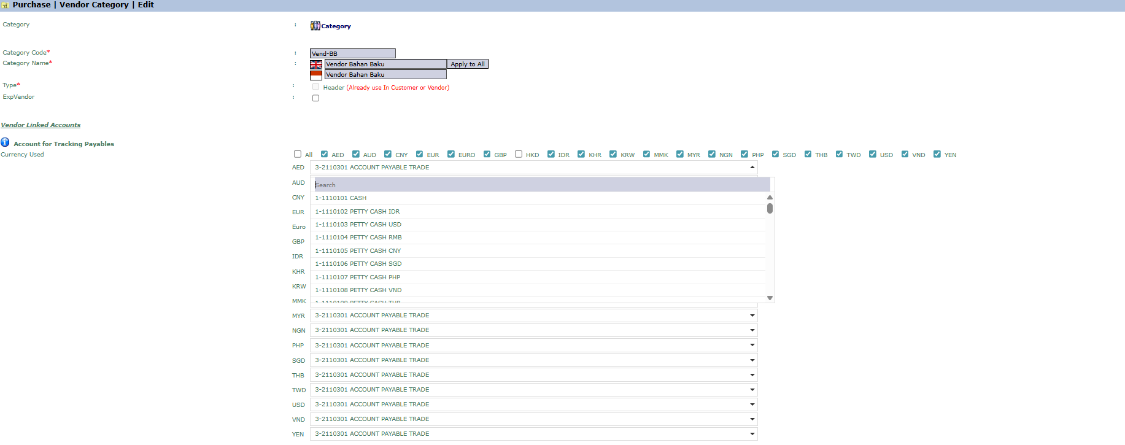
Task: Pick 1-1110105 PETTY CASH CNY option
Action: click(538, 251)
